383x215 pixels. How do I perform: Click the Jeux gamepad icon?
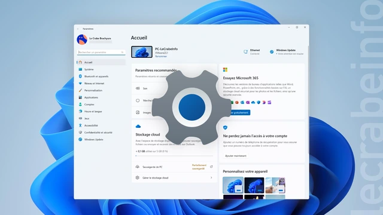pos(80,118)
